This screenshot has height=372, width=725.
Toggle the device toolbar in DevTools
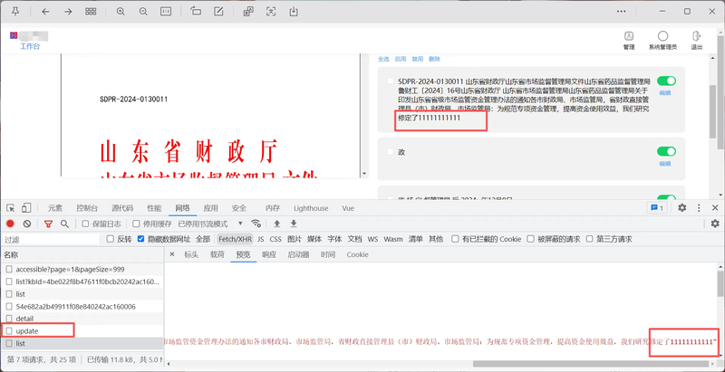tap(26, 208)
